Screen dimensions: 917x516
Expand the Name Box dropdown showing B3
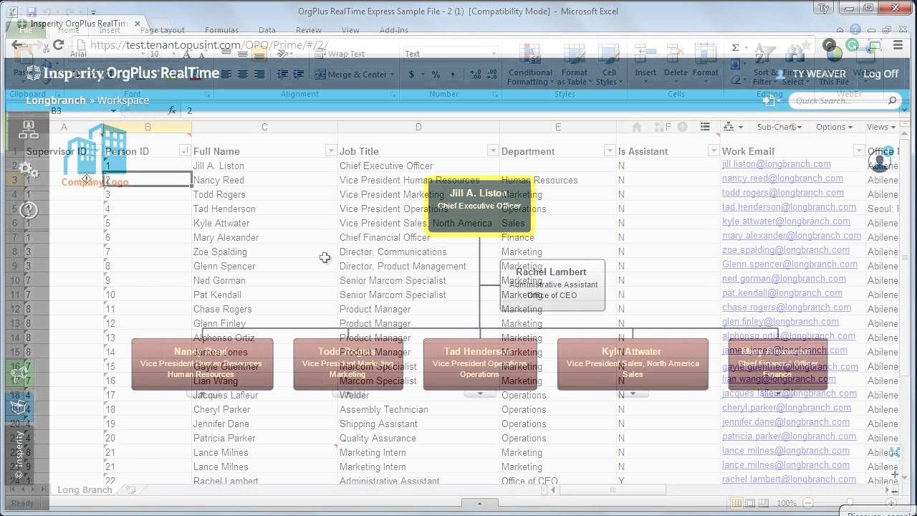pos(113,111)
